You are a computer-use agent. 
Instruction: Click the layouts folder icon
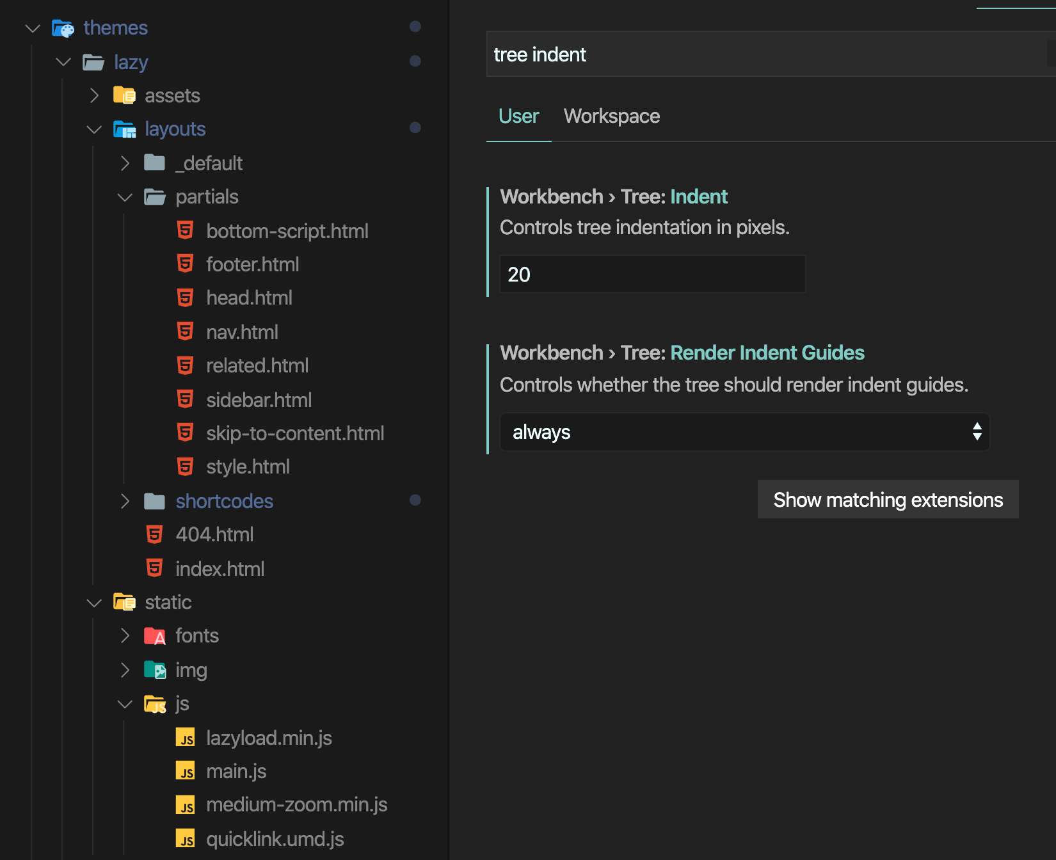[x=124, y=129]
